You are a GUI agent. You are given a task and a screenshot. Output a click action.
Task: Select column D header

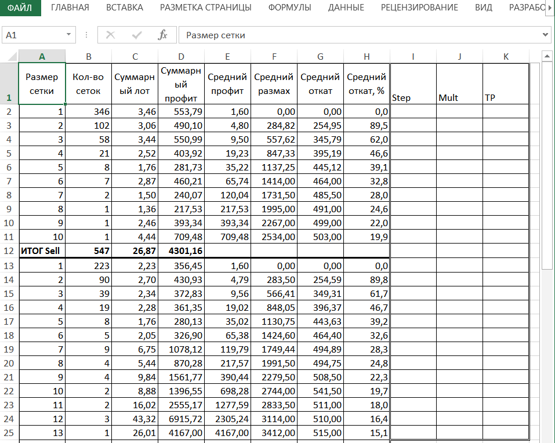tap(181, 56)
